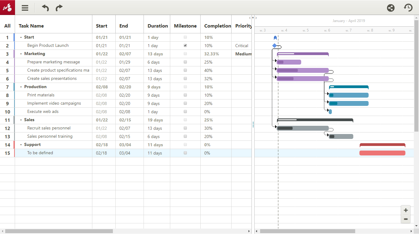Click the red app logo
The image size is (419, 235).
click(7, 8)
